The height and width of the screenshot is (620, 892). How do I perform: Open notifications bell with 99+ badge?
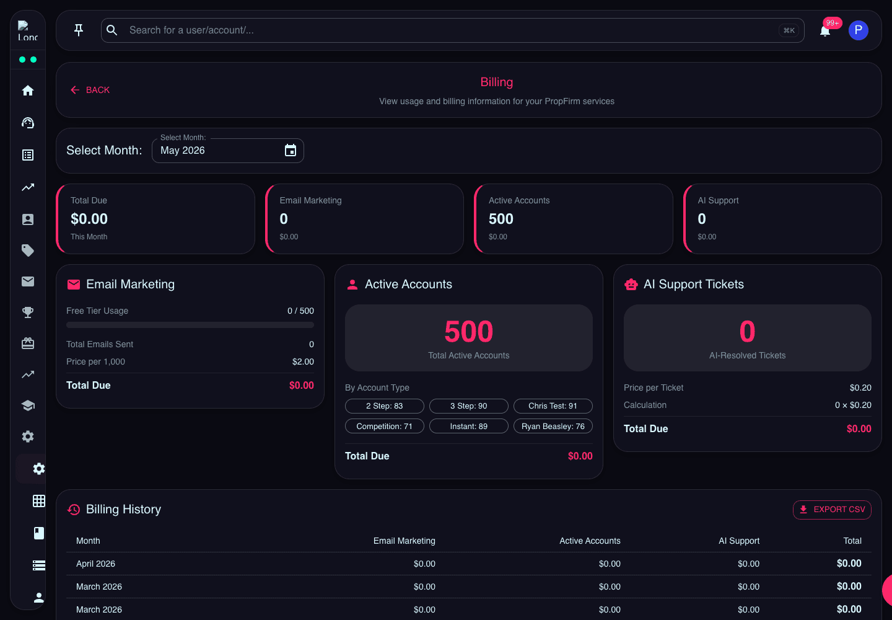825,30
